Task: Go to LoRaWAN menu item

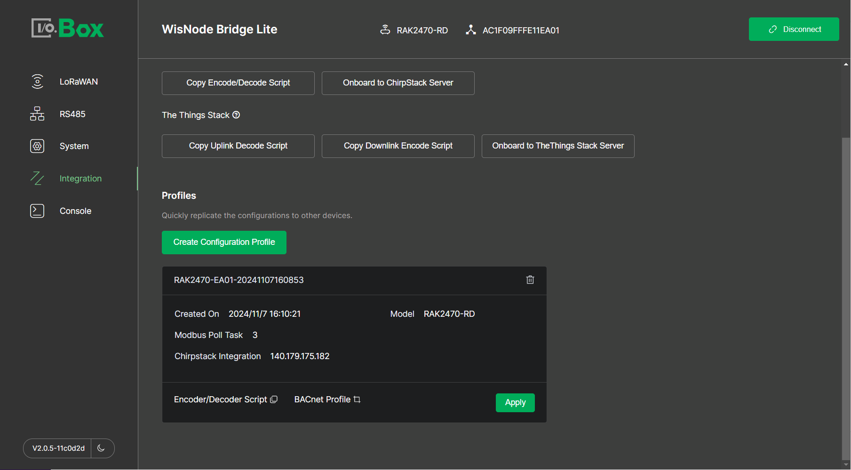Action: pos(79,82)
